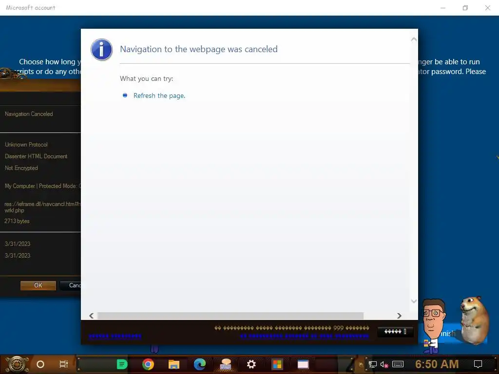Open Cortana circle on the taskbar
The image size is (499, 374).
click(40, 364)
